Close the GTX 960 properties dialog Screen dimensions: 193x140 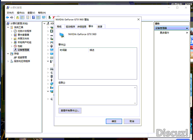coord(138,19)
